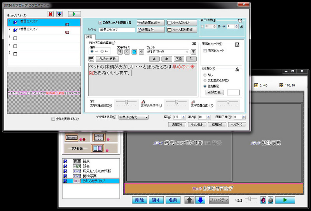Click the black move-up arrow in main window

click(x=189, y=200)
